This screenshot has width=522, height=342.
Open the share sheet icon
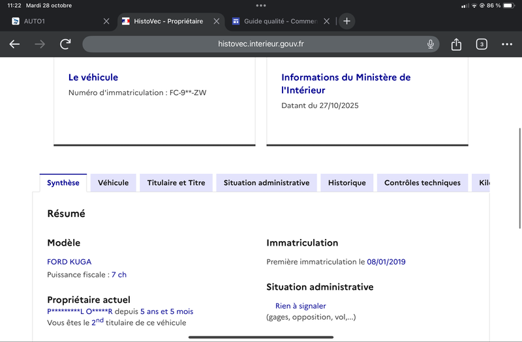[456, 44]
